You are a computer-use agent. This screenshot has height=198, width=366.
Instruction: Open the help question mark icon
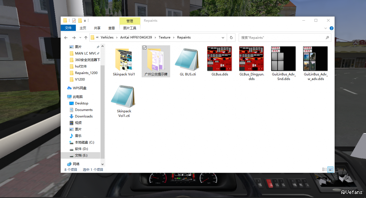point(331,28)
